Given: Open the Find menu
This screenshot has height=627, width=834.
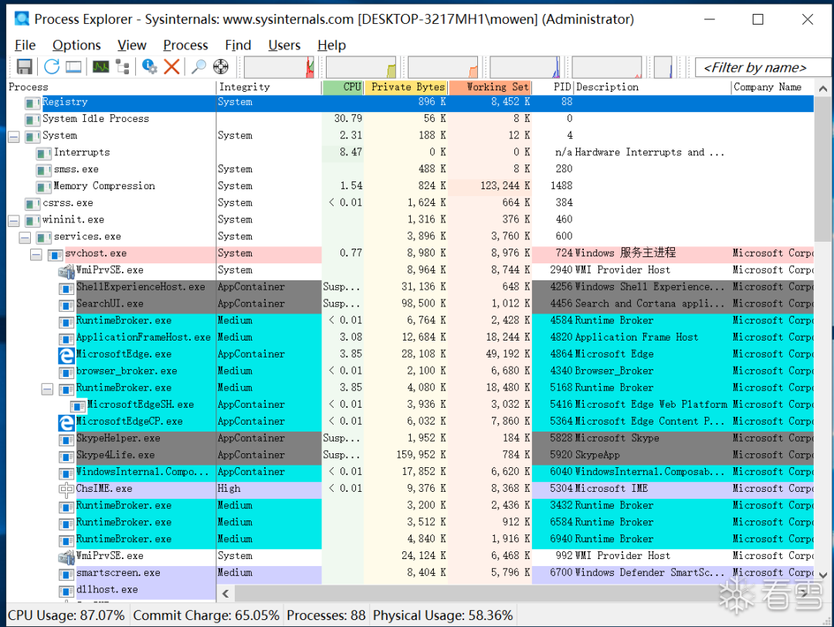Looking at the screenshot, I should (x=237, y=45).
